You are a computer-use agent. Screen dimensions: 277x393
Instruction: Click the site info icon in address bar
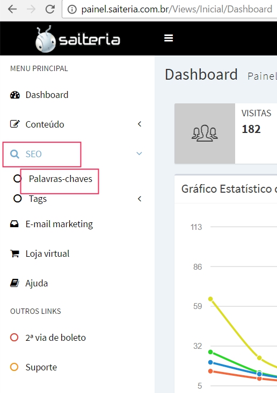point(72,10)
